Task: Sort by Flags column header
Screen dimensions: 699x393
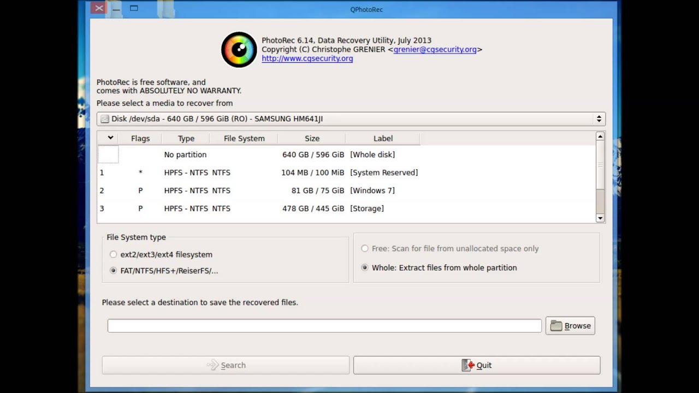Action: tap(140, 138)
